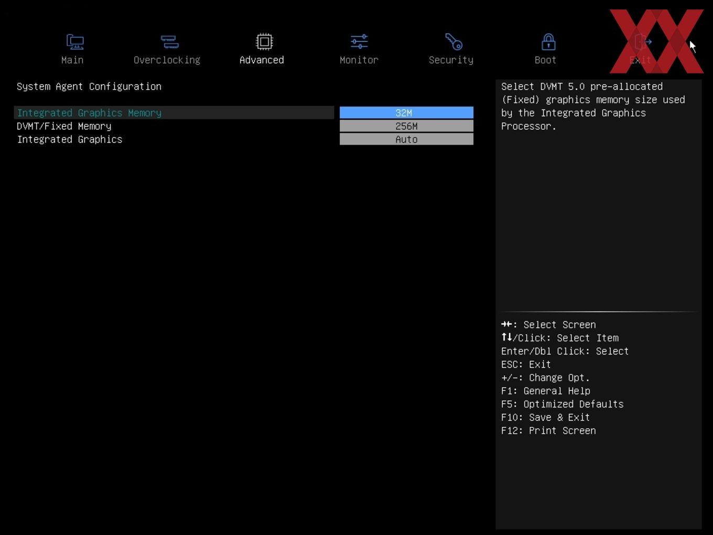Select the Integrated Graphics Memory row

[174, 113]
